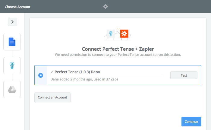Screen dimensions: 211x130
Task: Select the Perfect Tense lightbulb step
Action: coord(12,65)
